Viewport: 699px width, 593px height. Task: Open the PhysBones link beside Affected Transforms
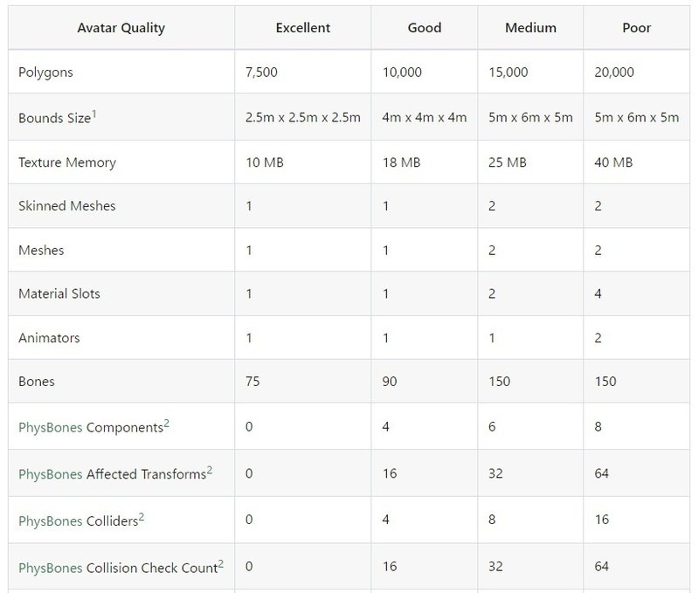pyautogui.click(x=50, y=474)
